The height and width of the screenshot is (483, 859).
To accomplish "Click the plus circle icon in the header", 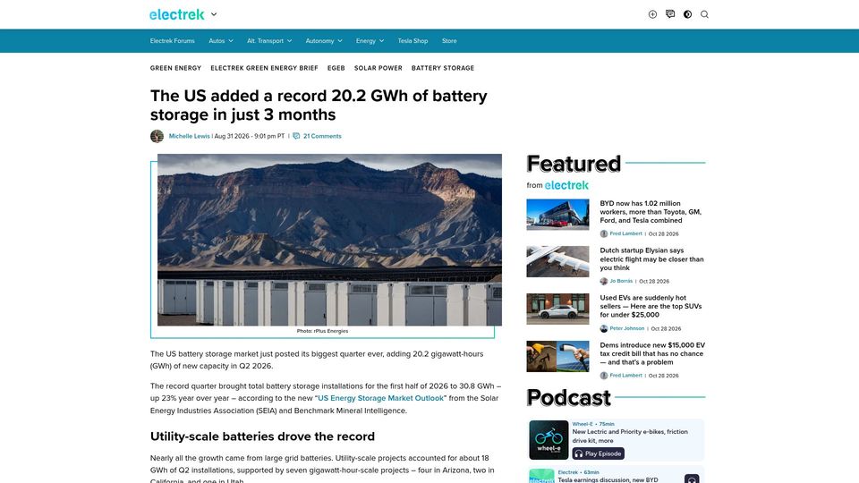I will [652, 14].
